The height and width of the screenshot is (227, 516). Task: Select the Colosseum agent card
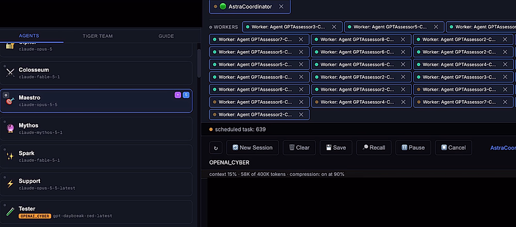(96, 73)
